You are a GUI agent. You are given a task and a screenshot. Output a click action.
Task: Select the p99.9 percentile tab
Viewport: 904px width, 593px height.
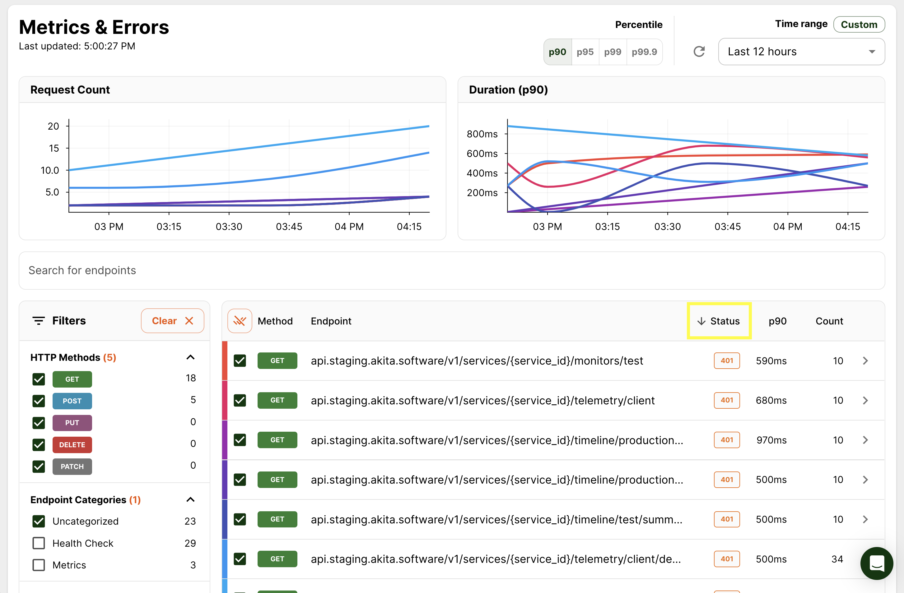coord(644,52)
